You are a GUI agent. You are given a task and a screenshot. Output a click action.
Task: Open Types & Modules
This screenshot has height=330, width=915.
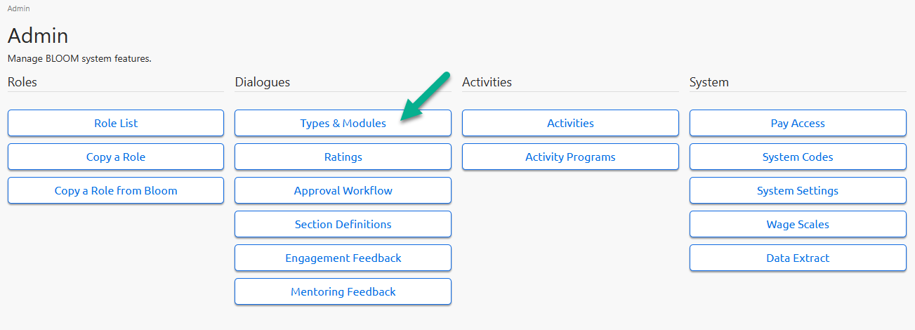point(343,123)
